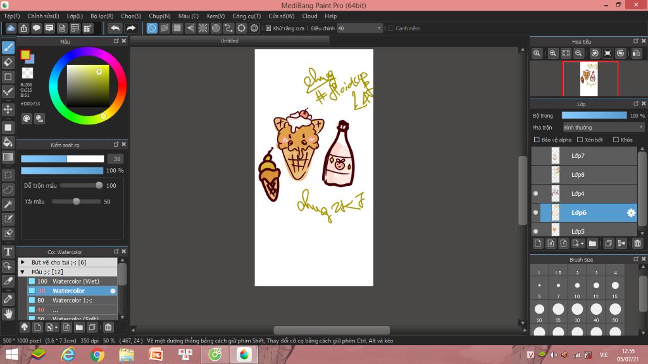Delete the selected layer with trash icon
648x364 pixels.
(637, 243)
